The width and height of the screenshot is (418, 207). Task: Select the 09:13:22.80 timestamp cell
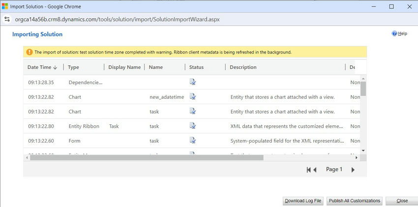point(41,126)
